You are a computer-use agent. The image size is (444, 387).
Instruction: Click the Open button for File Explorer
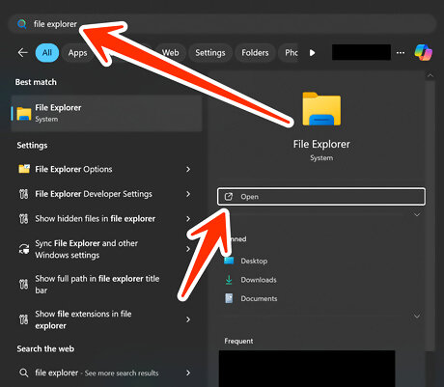[x=321, y=196]
